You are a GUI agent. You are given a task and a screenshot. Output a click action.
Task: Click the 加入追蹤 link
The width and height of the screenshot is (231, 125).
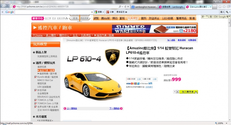coord(171,40)
